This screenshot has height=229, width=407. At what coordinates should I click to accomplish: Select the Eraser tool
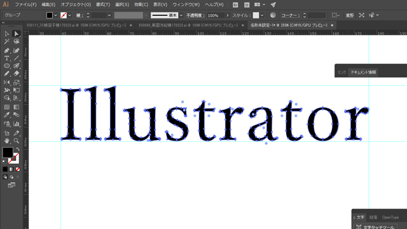click(17, 74)
